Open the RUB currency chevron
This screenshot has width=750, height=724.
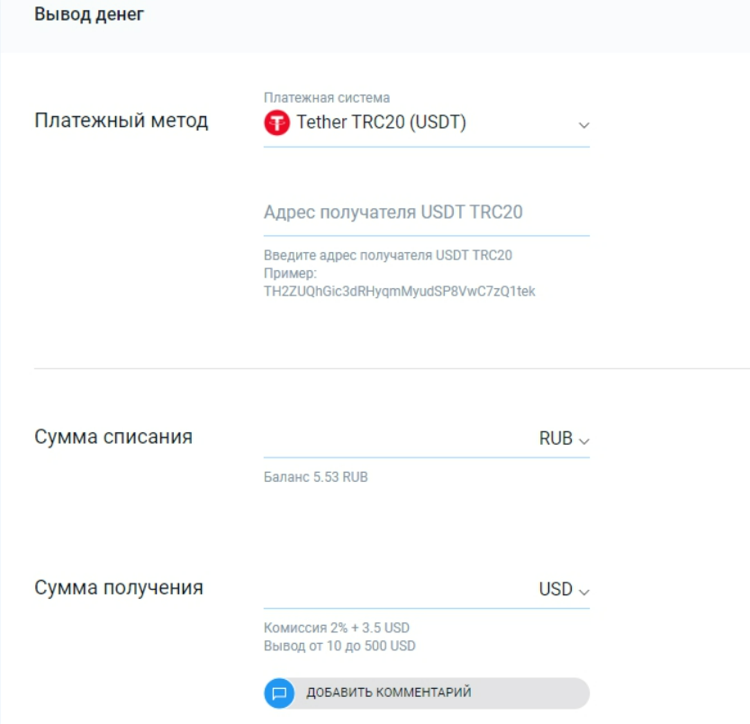click(x=584, y=441)
